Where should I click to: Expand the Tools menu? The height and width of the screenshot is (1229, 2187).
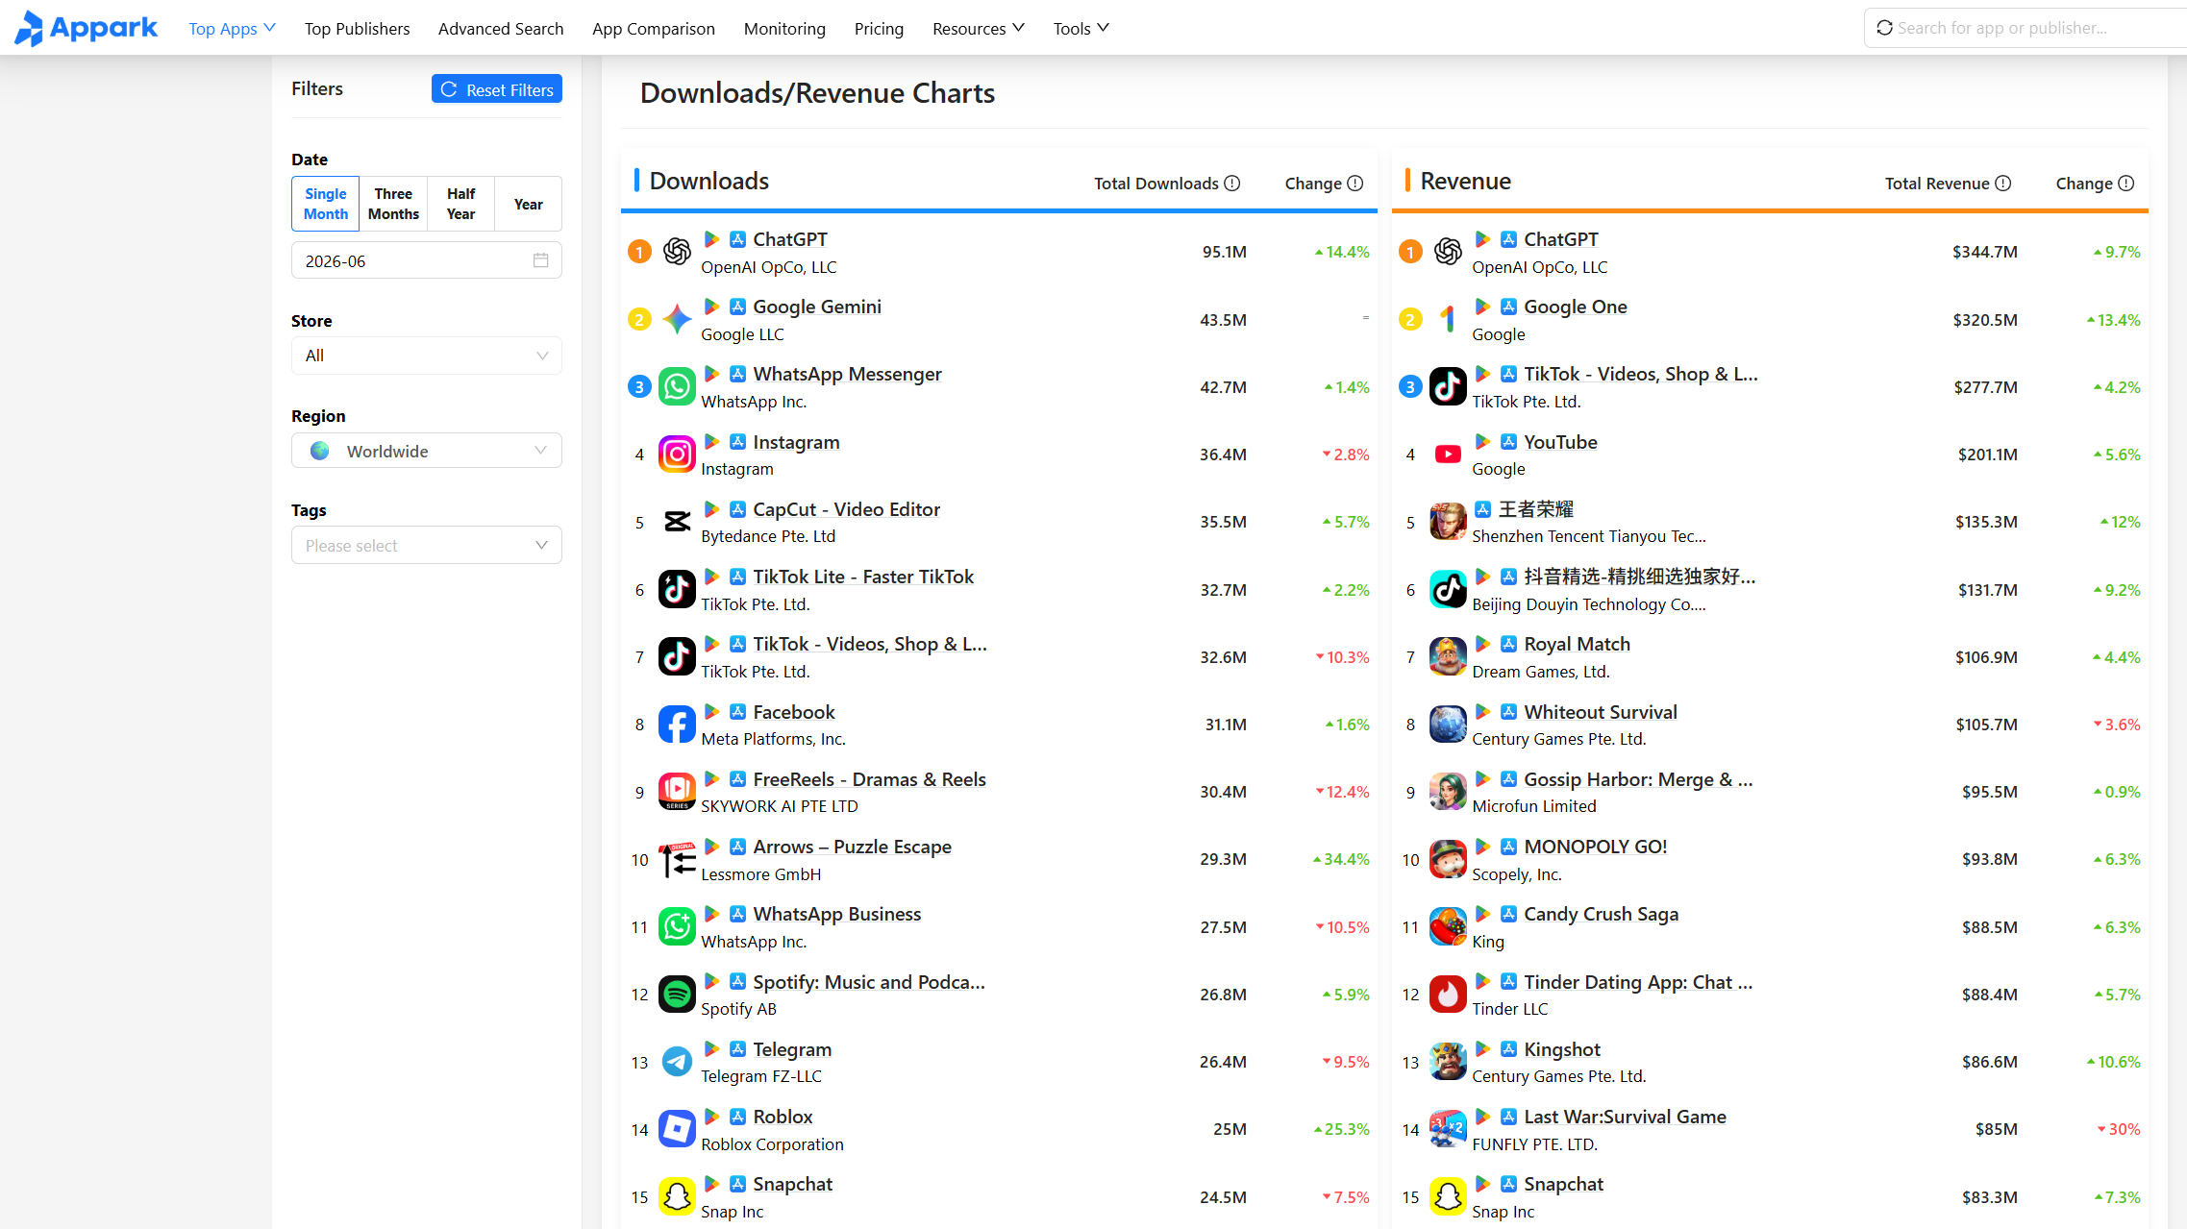click(1081, 28)
